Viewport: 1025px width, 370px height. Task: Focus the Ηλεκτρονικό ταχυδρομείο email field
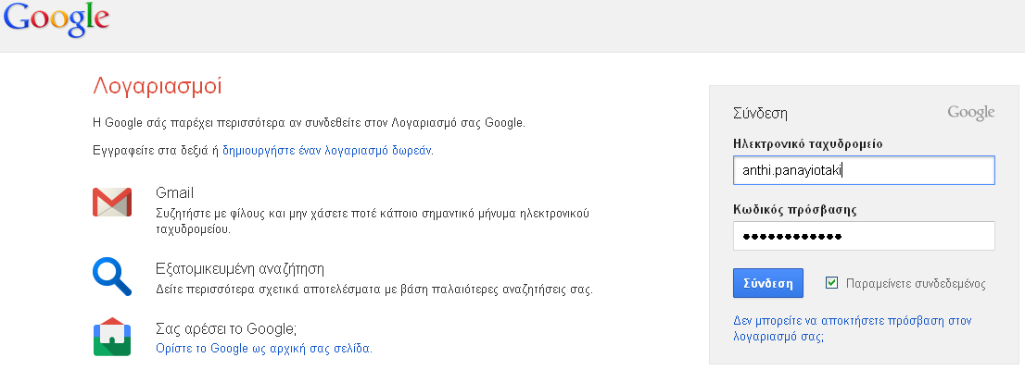coord(863,170)
